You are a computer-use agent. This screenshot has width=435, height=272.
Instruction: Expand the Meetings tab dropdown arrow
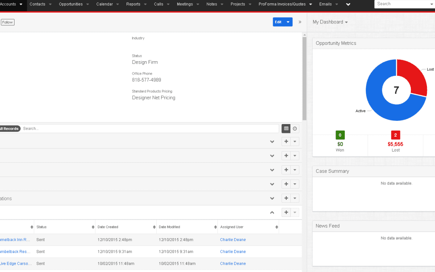pyautogui.click(x=198, y=4)
